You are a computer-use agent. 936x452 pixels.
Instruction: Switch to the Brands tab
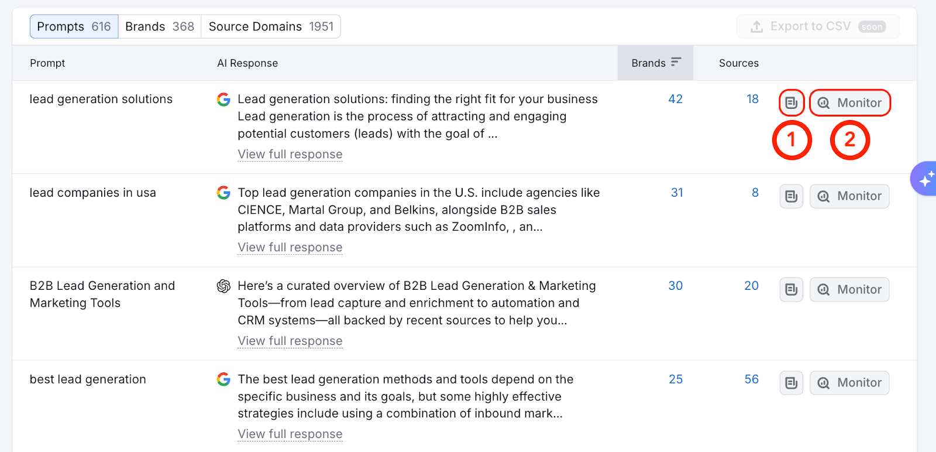coord(159,27)
